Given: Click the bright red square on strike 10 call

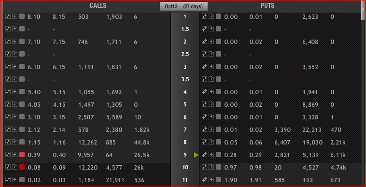Looking at the screenshot, I should pos(22,167).
